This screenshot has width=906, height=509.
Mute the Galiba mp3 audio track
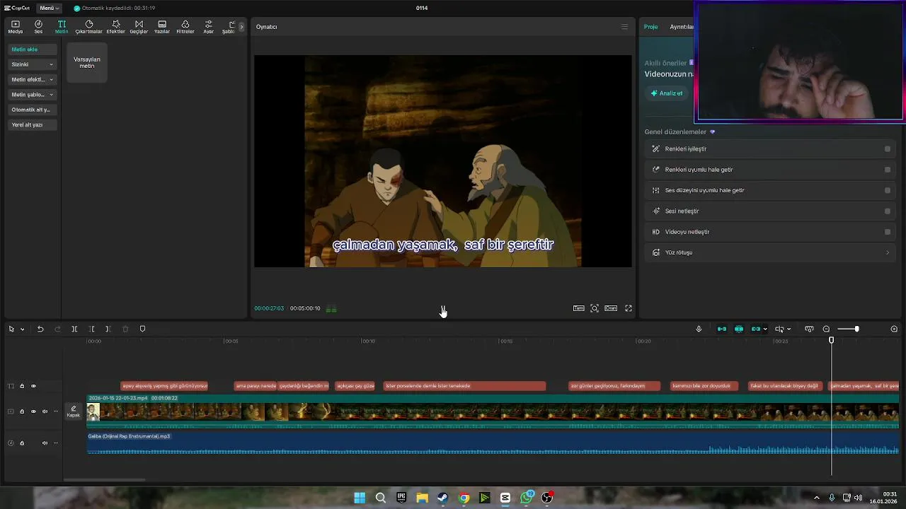pyautogui.click(x=45, y=443)
